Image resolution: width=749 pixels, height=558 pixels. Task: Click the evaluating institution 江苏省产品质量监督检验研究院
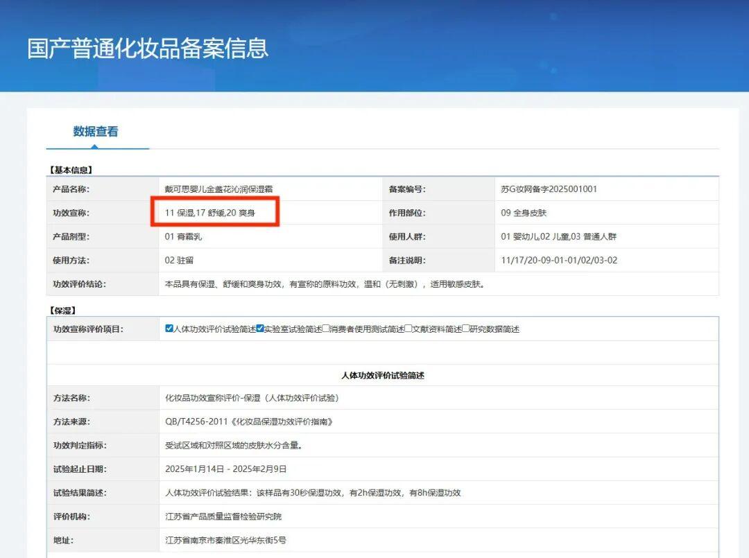point(223,516)
